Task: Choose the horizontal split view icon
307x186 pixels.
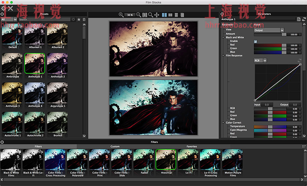Action: tap(176, 15)
